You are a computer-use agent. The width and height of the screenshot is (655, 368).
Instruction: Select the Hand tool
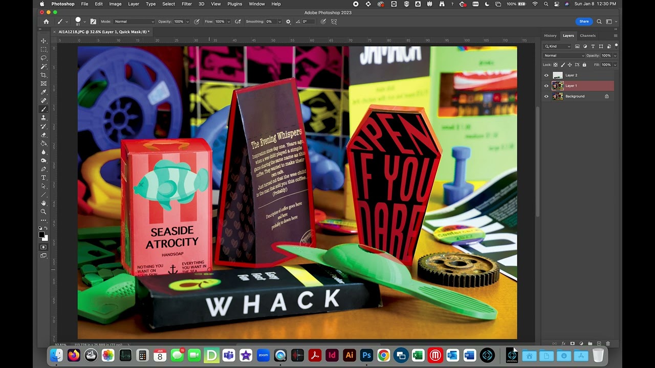pos(43,203)
